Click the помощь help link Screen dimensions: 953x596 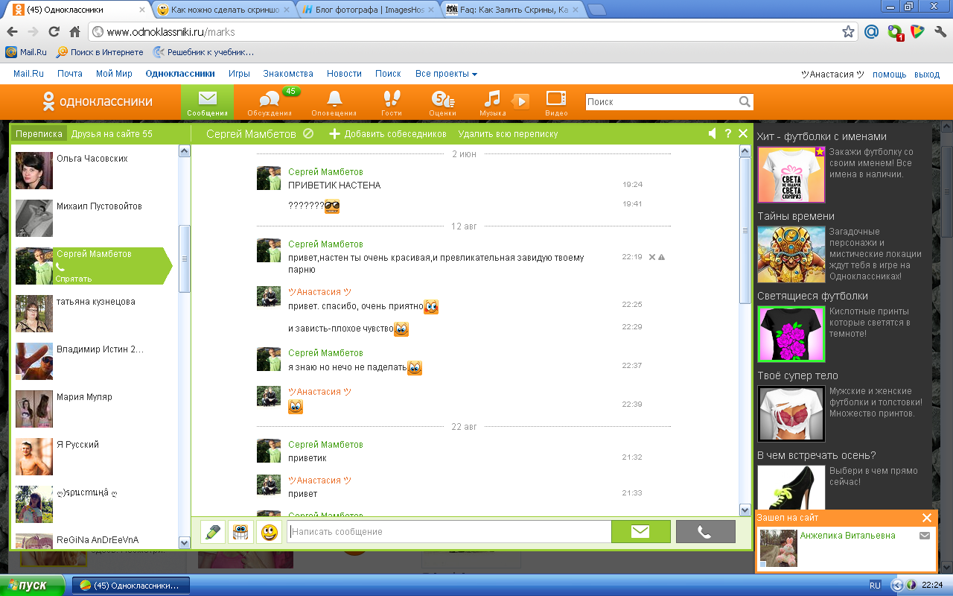[x=890, y=74]
